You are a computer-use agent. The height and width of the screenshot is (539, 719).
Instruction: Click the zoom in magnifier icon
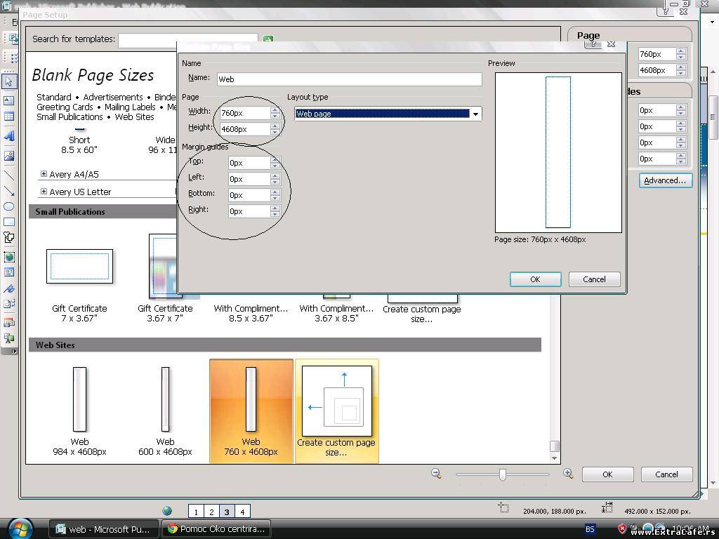(567, 474)
